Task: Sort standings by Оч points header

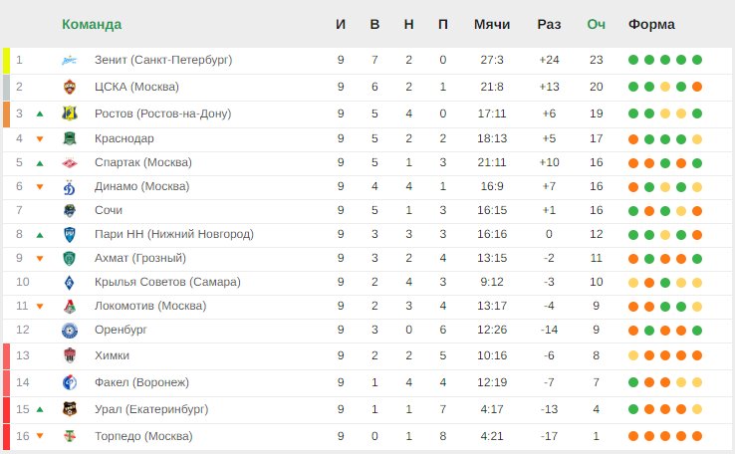Action: tap(597, 24)
